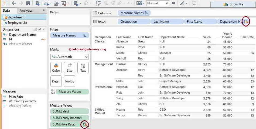
Task: Select the First Name pill on Rows
Action: pos(200,22)
